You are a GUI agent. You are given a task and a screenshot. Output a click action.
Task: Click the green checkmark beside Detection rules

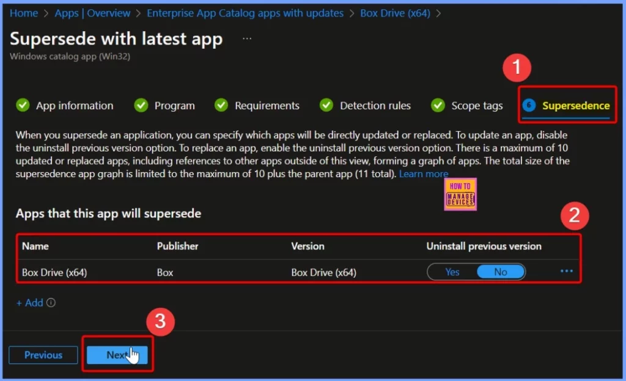point(327,106)
